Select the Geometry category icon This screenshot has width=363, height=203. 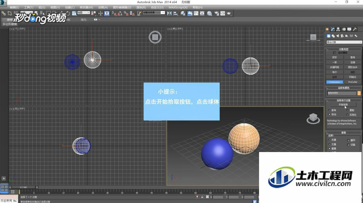click(x=328, y=36)
